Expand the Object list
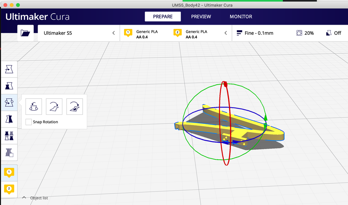The width and height of the screenshot is (348, 205). pyautogui.click(x=35, y=198)
